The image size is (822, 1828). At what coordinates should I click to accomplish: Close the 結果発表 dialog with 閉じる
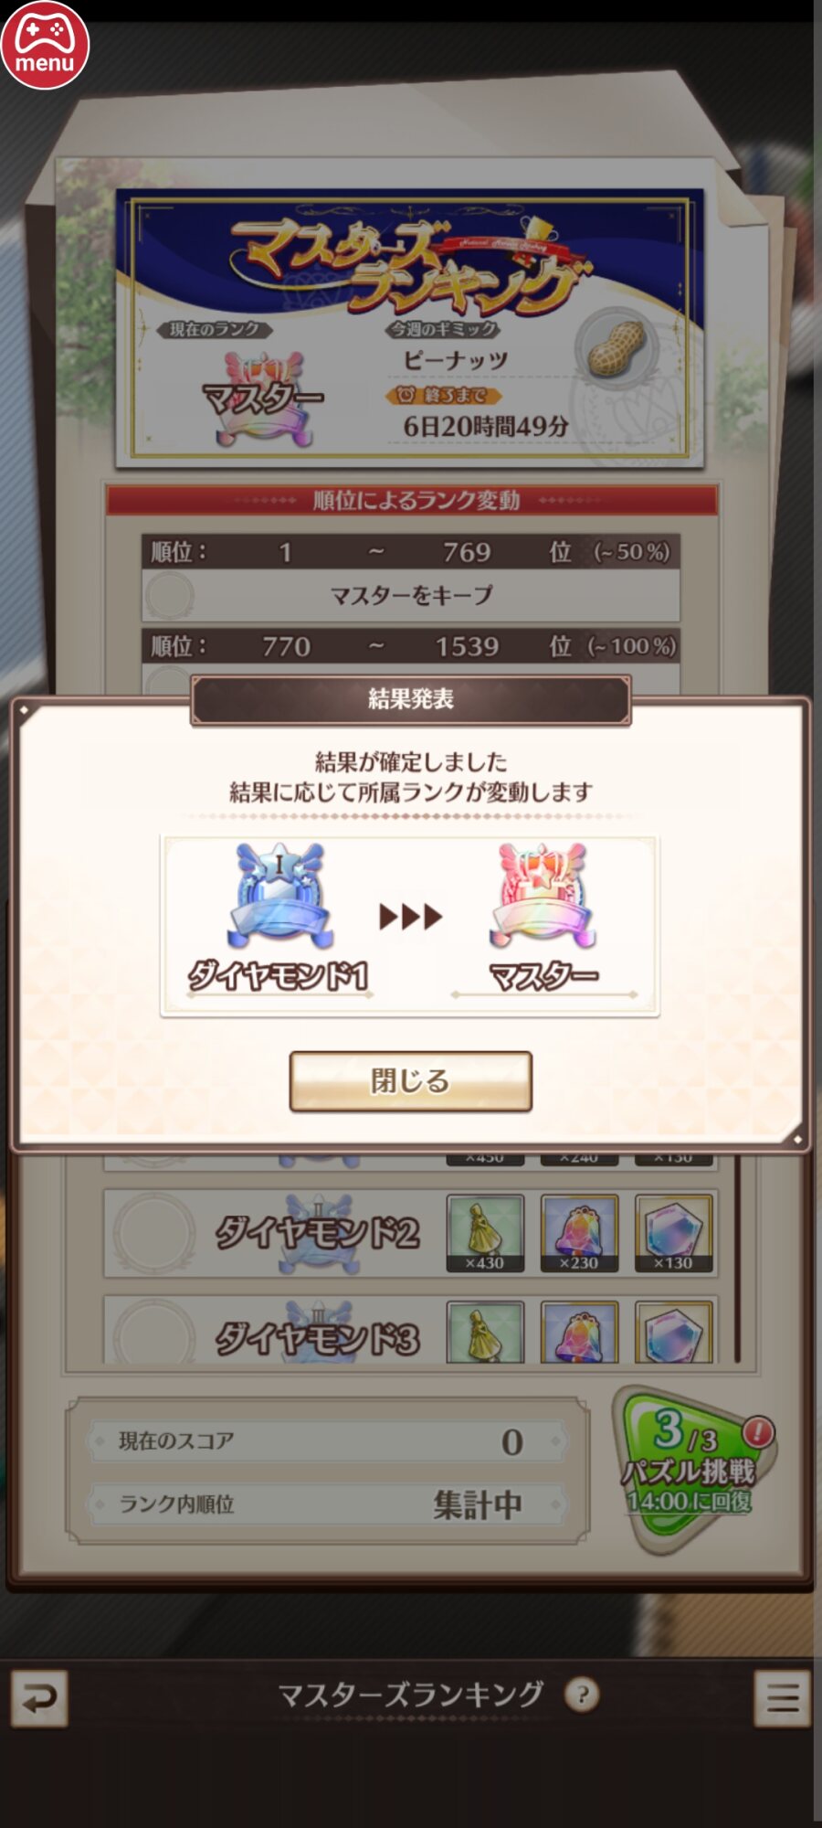tap(411, 1081)
